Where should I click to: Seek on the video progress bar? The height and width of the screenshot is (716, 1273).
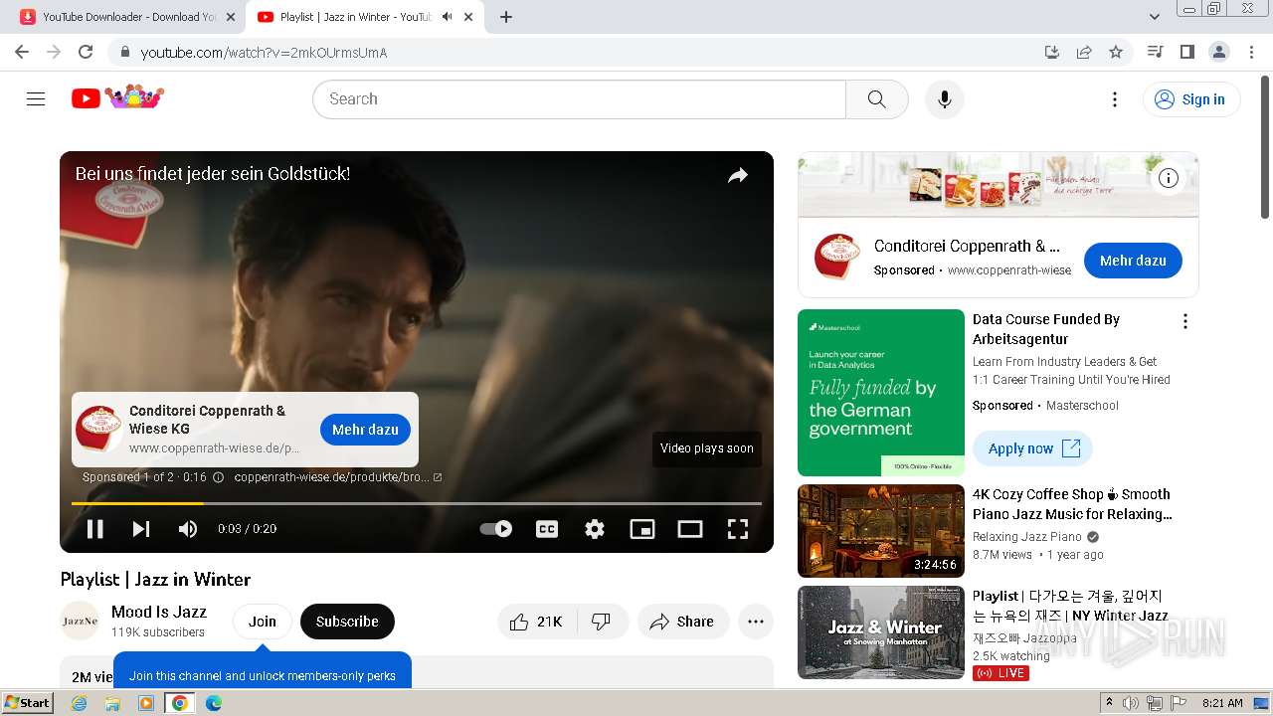(x=417, y=503)
